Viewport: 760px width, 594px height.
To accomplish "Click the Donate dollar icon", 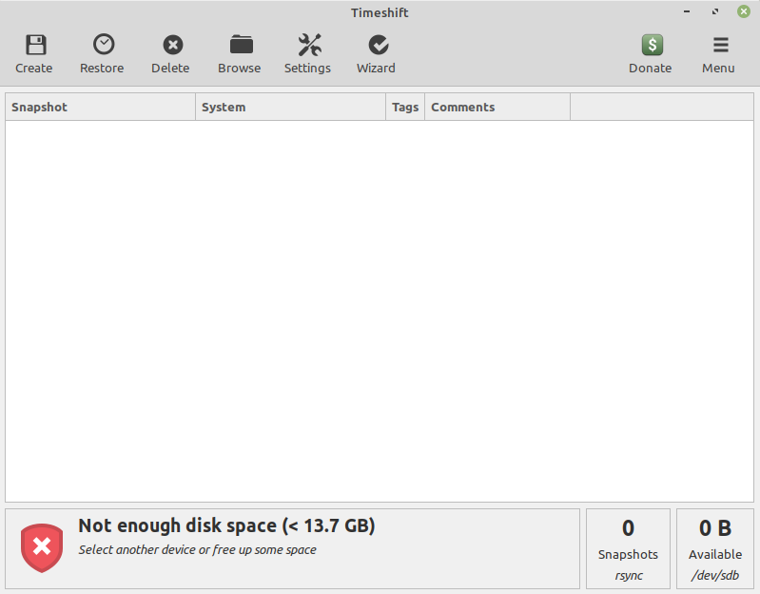I will pyautogui.click(x=652, y=45).
